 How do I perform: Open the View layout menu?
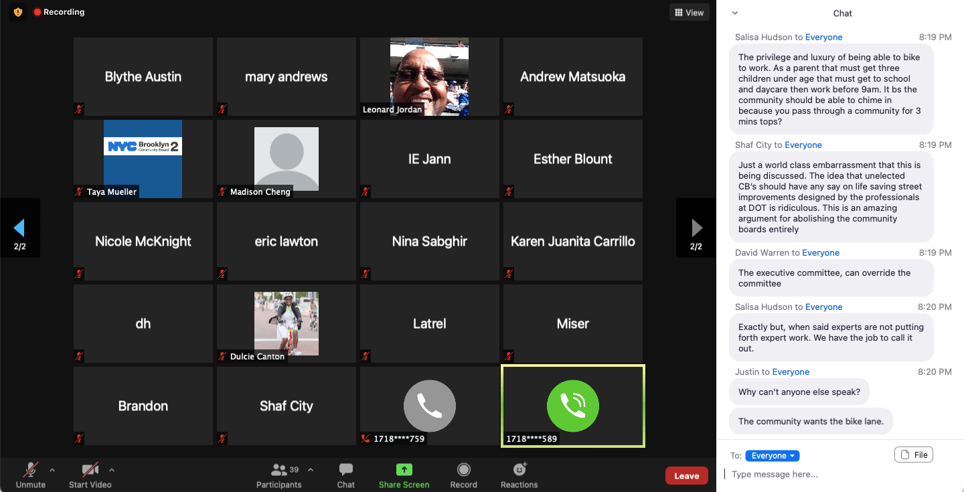[x=689, y=13]
